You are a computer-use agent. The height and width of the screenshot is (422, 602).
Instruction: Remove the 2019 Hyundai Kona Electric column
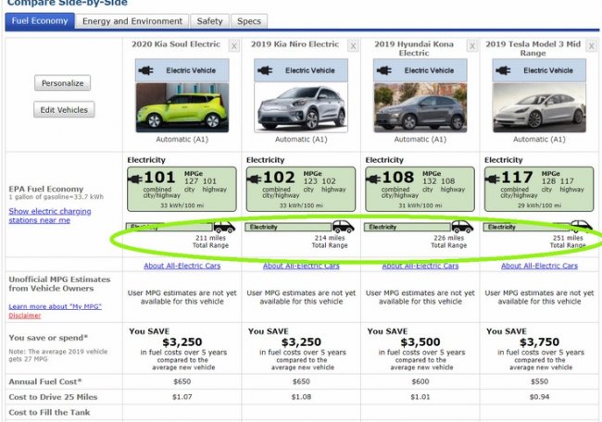pos(473,45)
